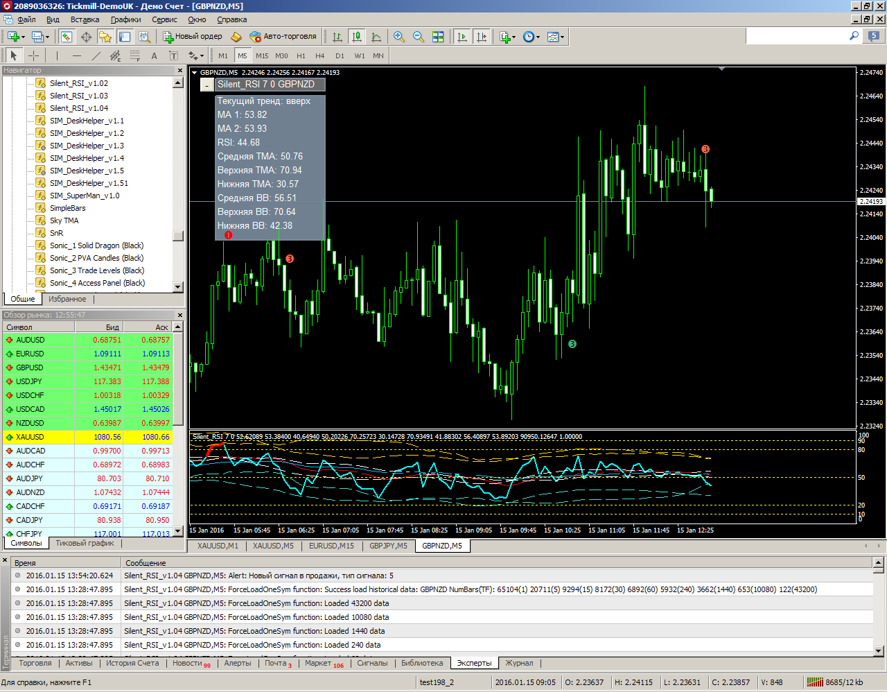Toggle Авто-торговля auto trading

pos(283,37)
